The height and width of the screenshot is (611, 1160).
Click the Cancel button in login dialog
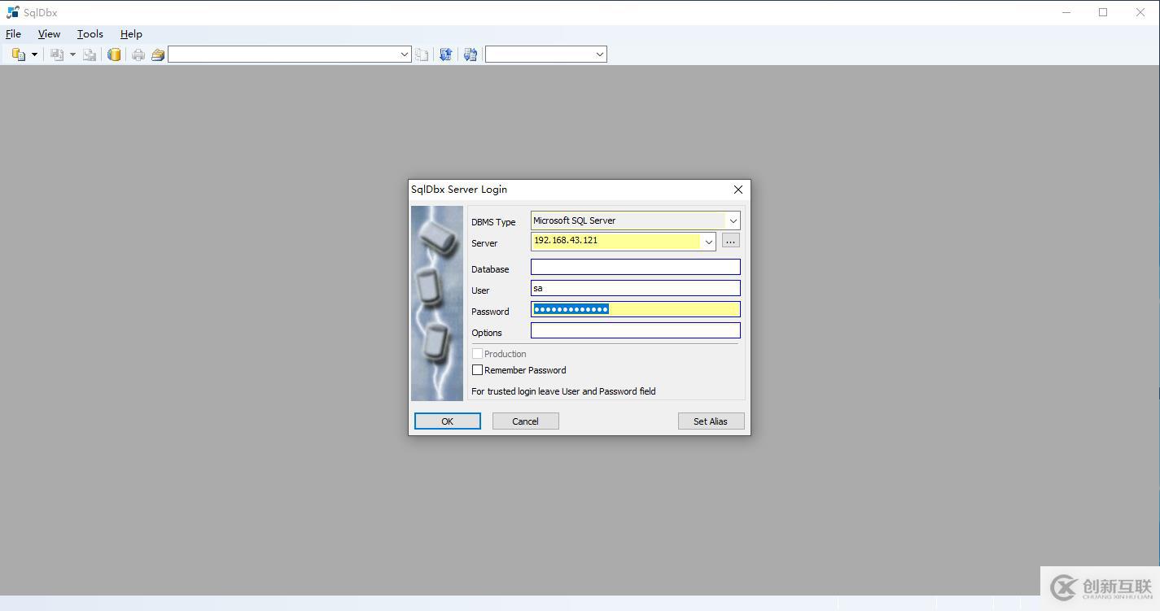click(526, 421)
